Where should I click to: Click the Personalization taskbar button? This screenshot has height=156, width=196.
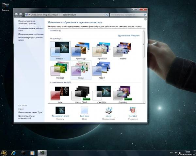click(42, 153)
